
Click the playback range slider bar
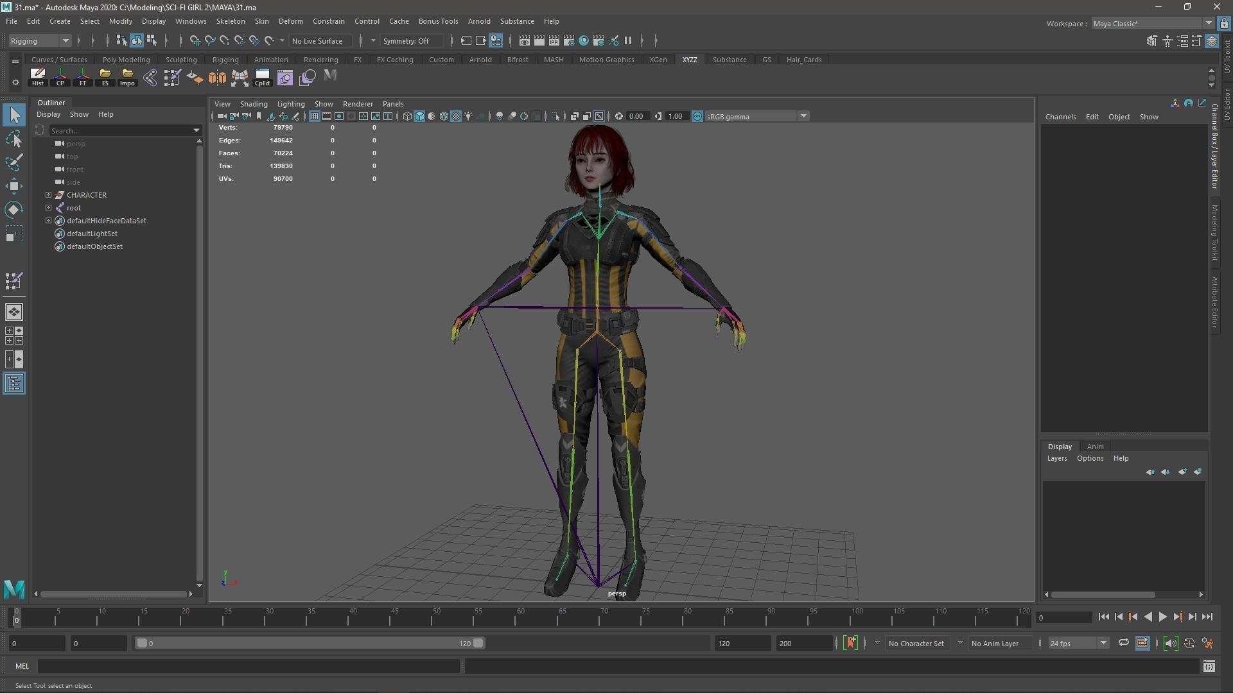pyautogui.click(x=310, y=643)
